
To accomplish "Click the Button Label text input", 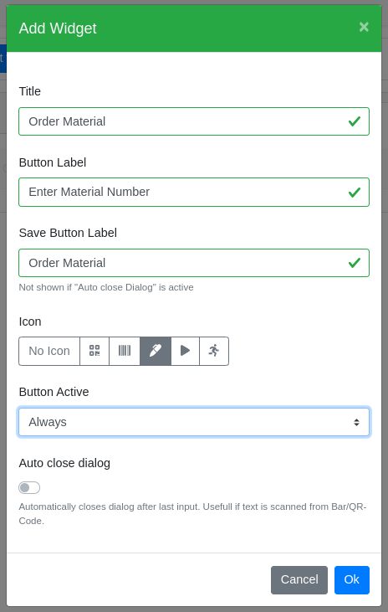I will 194,192.
